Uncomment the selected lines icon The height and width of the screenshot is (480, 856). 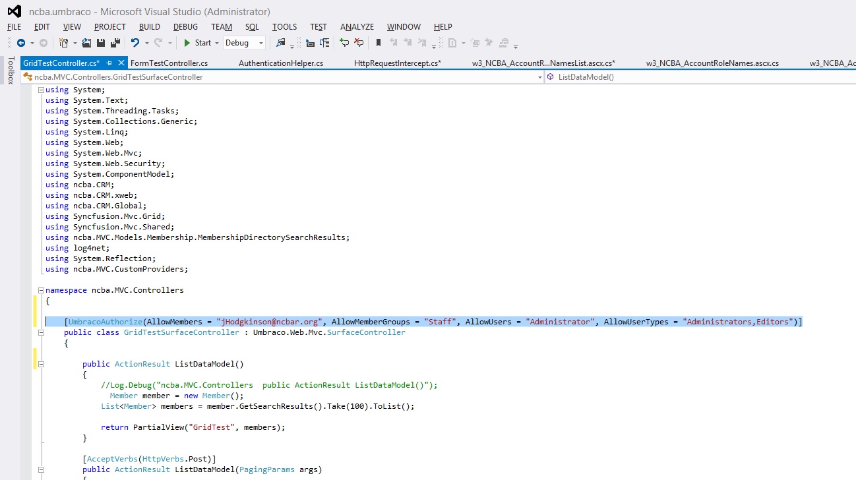tap(359, 43)
